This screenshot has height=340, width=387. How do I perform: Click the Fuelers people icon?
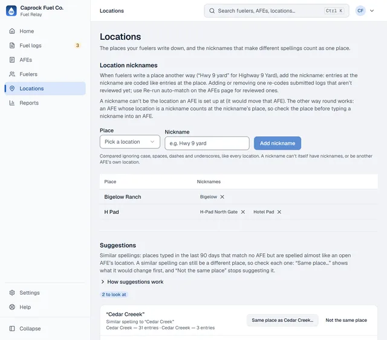pos(12,74)
